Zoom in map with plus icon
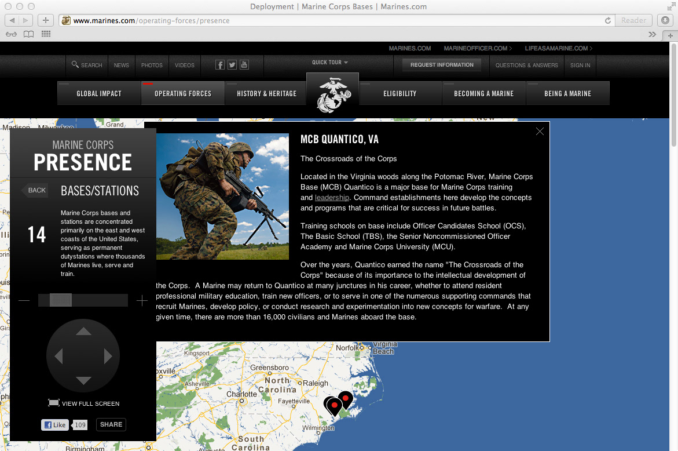 tap(142, 300)
